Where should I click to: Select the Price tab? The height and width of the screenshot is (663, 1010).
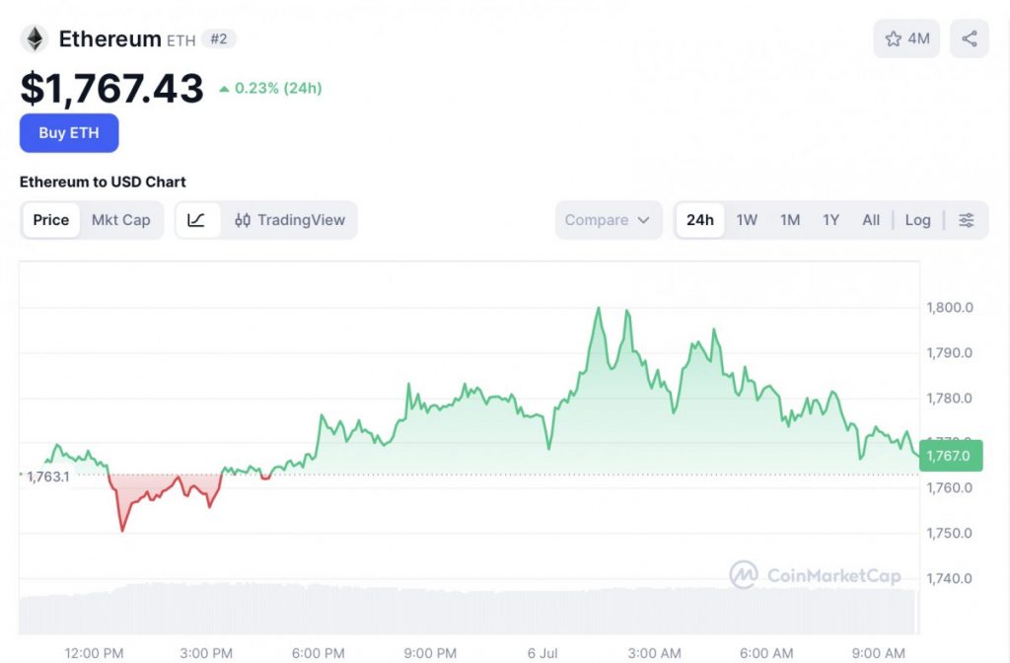51,220
